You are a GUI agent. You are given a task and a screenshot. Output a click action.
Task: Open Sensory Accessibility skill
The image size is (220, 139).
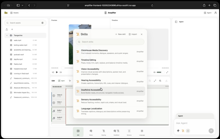tap(110, 101)
